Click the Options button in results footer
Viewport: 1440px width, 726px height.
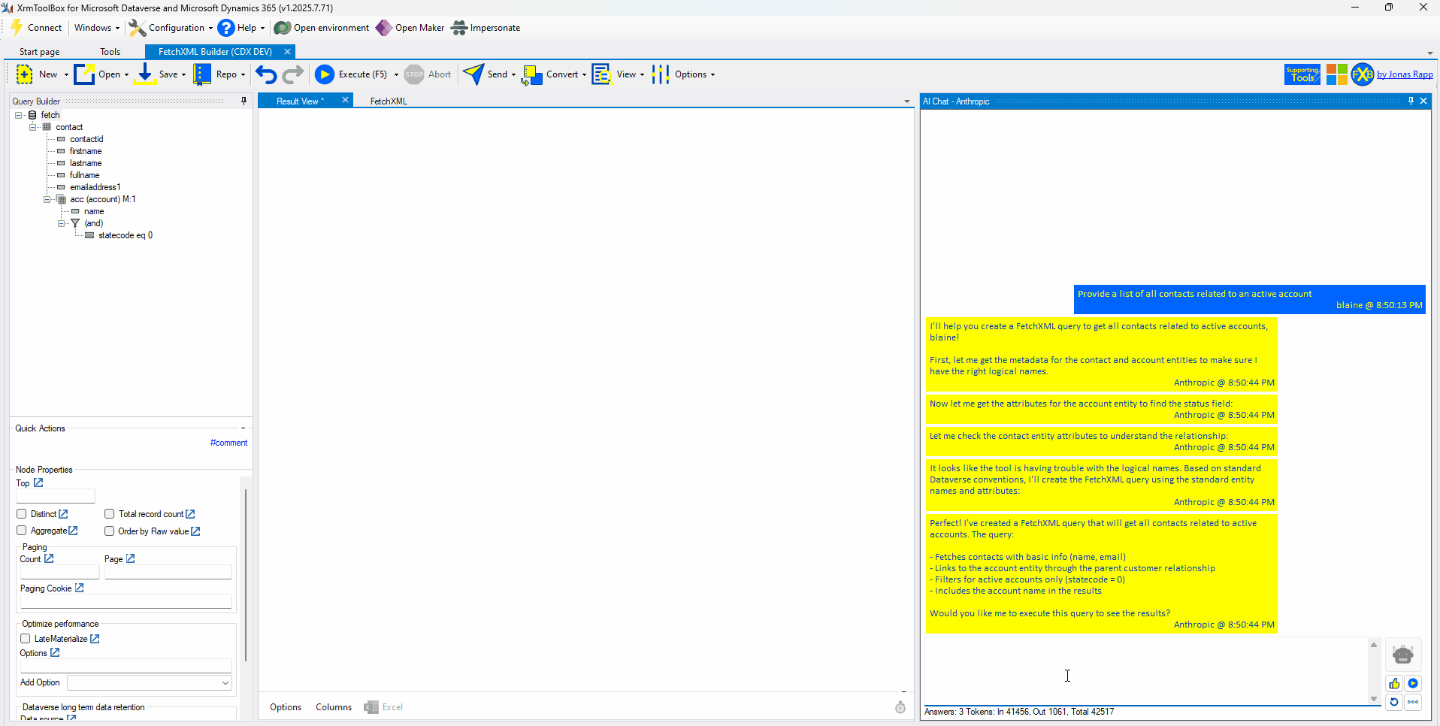tap(286, 707)
